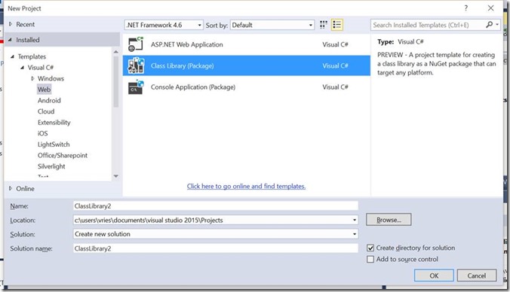Viewport: 510px width, 292px height.
Task: Click the OK button
Action: (x=434, y=275)
